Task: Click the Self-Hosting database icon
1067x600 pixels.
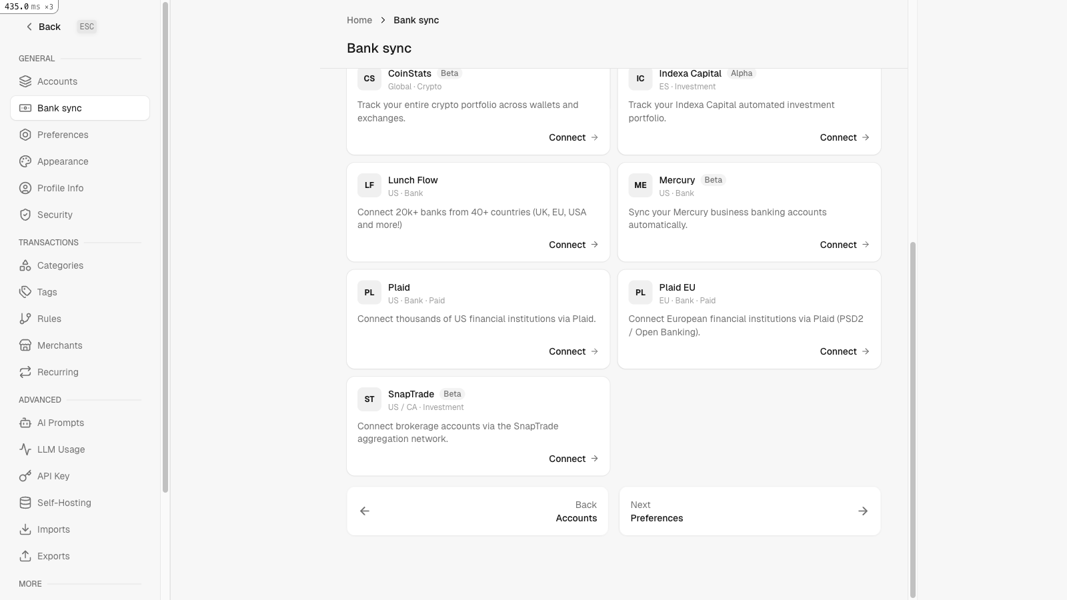Action: (25, 503)
